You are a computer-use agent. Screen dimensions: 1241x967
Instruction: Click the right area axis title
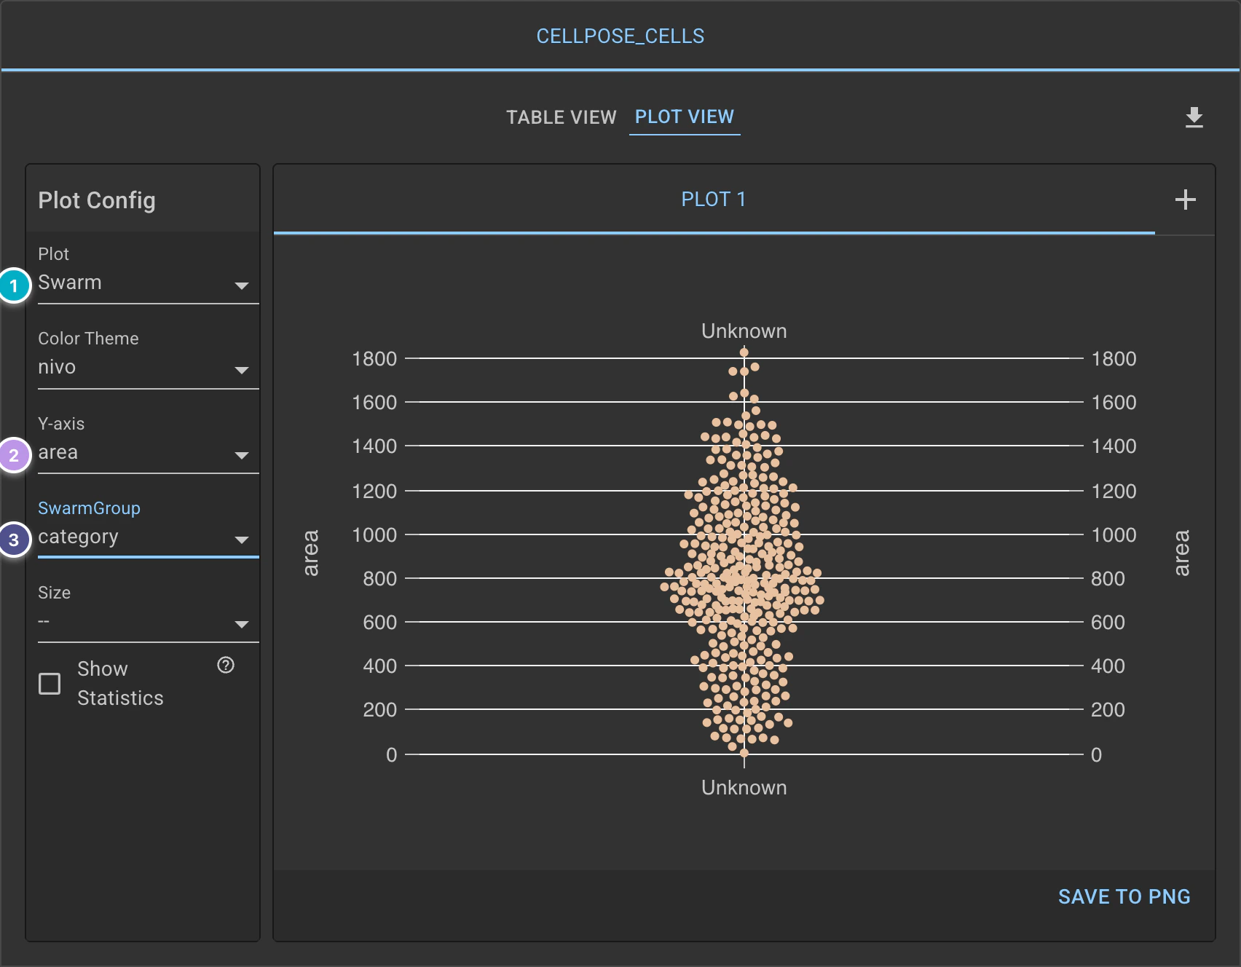click(x=1182, y=553)
